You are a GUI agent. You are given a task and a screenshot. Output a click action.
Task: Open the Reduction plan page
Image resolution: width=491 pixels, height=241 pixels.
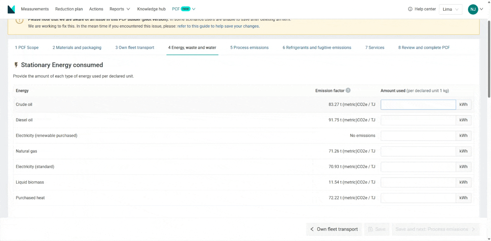(69, 9)
